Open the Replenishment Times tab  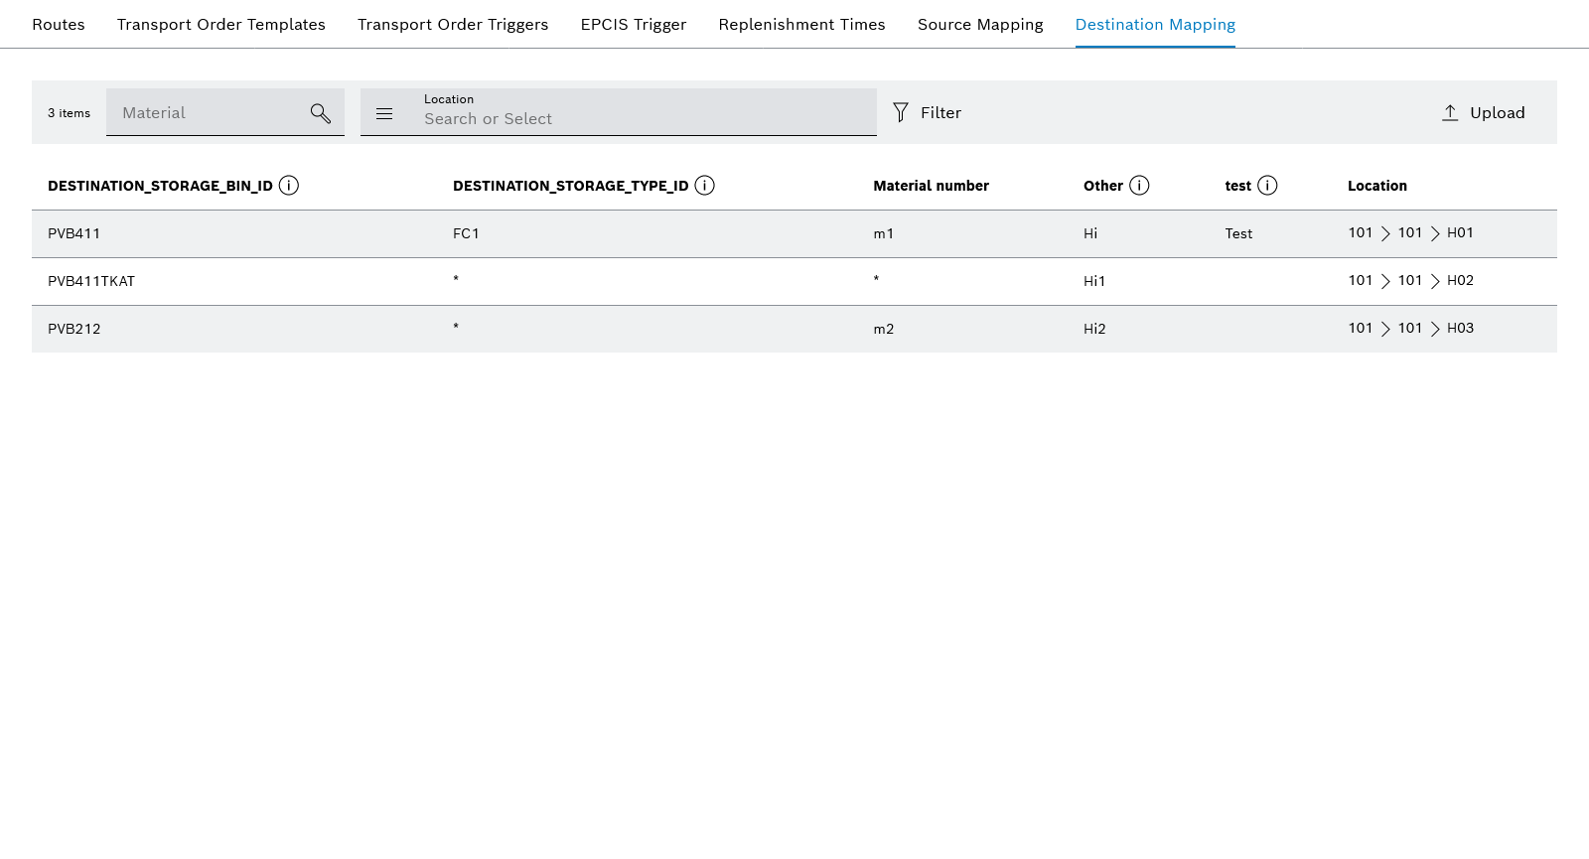click(x=802, y=24)
